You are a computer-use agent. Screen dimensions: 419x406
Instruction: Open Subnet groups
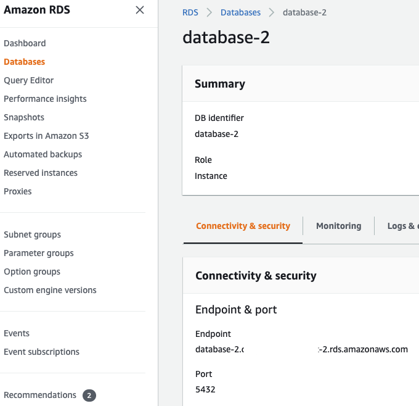(32, 234)
